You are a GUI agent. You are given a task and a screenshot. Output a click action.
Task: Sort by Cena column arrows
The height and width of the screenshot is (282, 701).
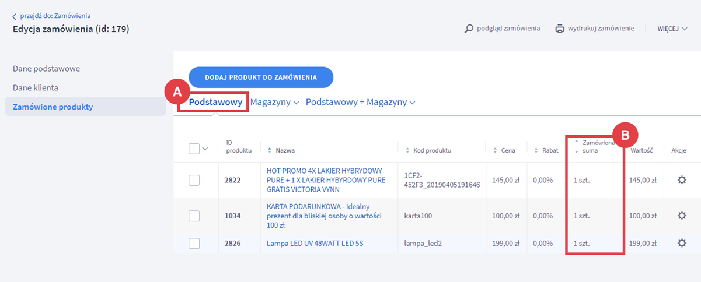tap(495, 150)
